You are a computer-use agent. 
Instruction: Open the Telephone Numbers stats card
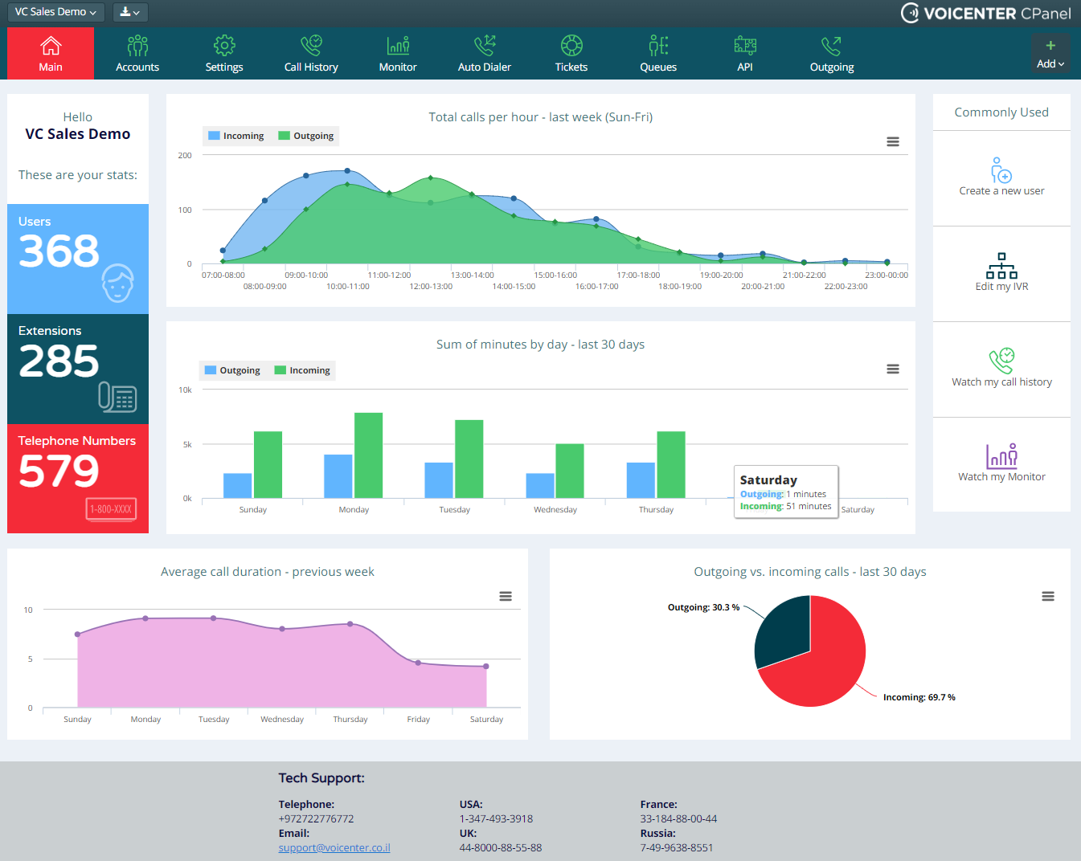coord(78,479)
